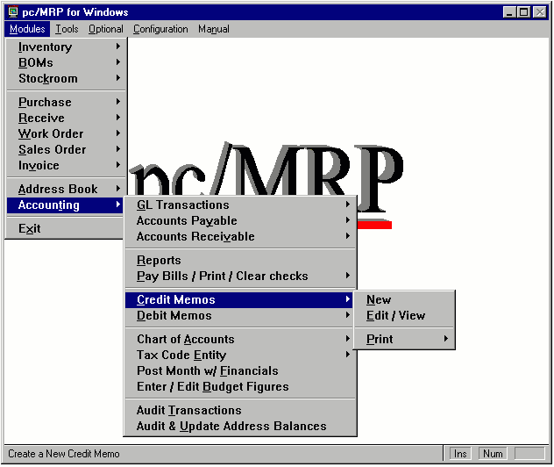Run Audit Transactions
Image resolution: width=554 pixels, height=467 pixels.
point(240,411)
